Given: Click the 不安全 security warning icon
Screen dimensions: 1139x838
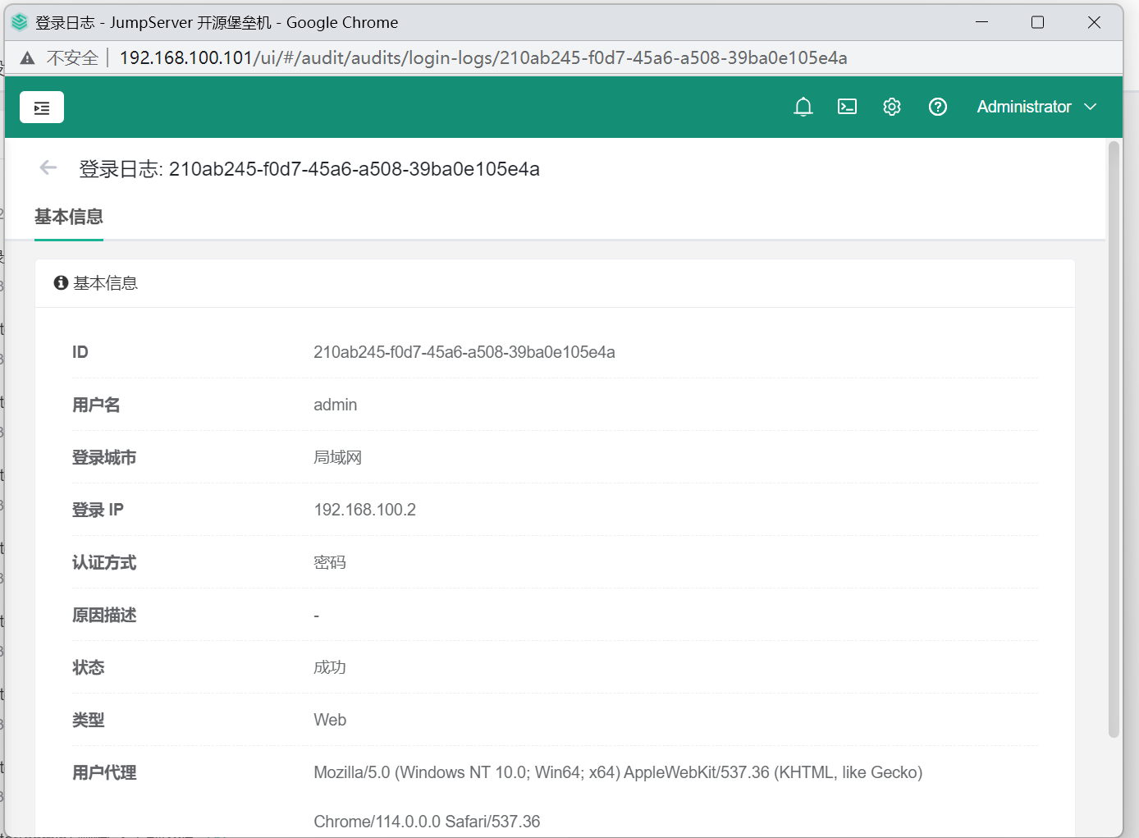Looking at the screenshot, I should [27, 57].
